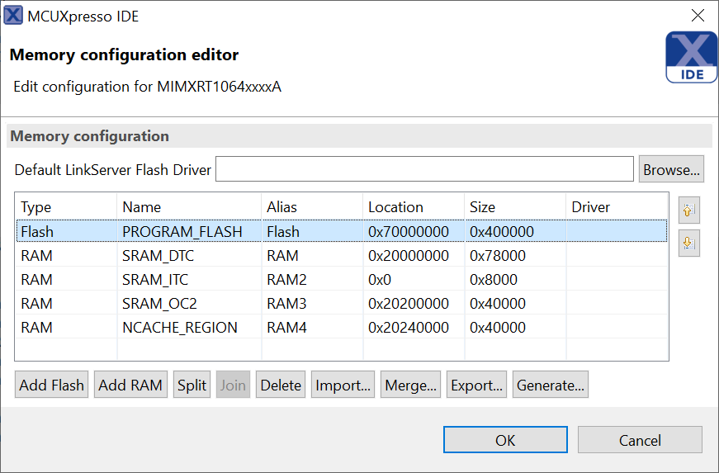Click inside the Default LinkServer Flash Driver field
This screenshot has width=719, height=473.
[x=424, y=169]
